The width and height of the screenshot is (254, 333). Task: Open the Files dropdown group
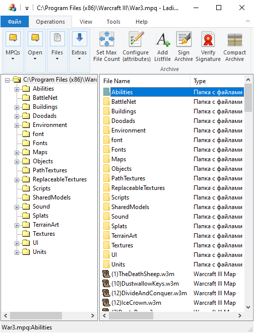pyautogui.click(x=57, y=50)
